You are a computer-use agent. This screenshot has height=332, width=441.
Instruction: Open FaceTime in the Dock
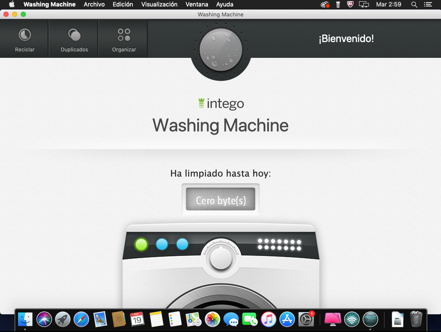point(250,319)
